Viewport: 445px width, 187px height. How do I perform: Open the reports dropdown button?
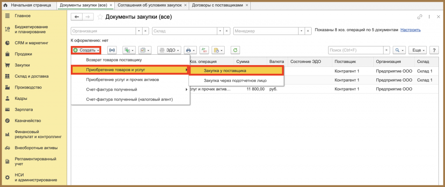pyautogui.click(x=145, y=50)
